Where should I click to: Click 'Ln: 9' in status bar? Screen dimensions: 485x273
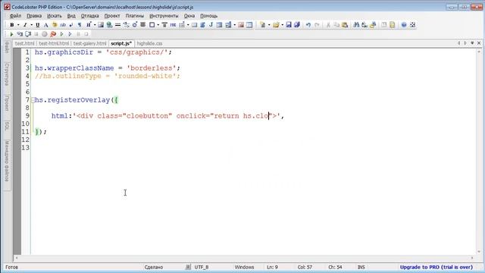(272, 267)
